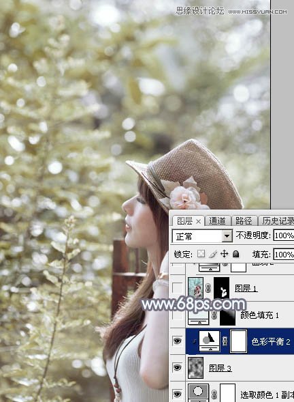Click 选取颜色 1 副本 adjustment icon
294x402 pixels.
[199, 392]
